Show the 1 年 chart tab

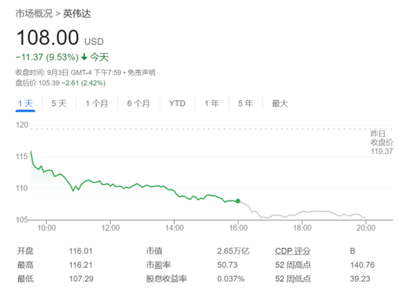tap(212, 104)
